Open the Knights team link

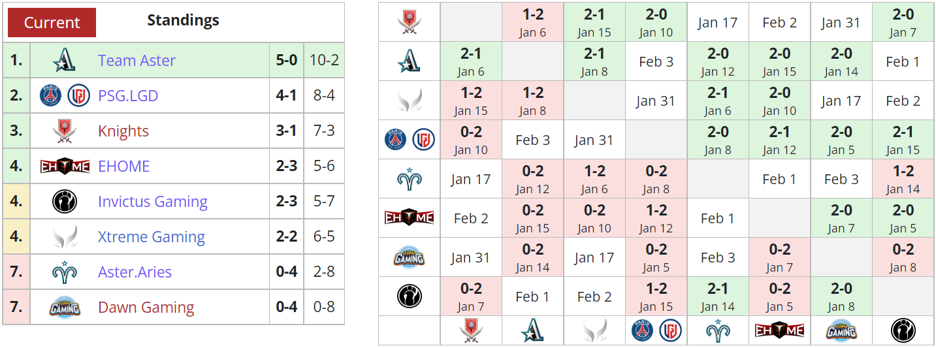click(x=123, y=131)
